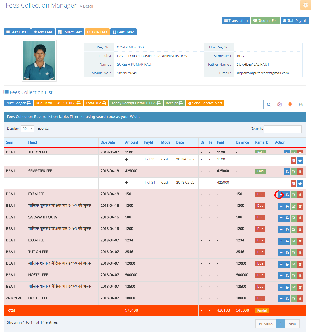This screenshot has height=332, width=311.
Task: Print the HOSTEL FEE 500000 row
Action: 287,276
